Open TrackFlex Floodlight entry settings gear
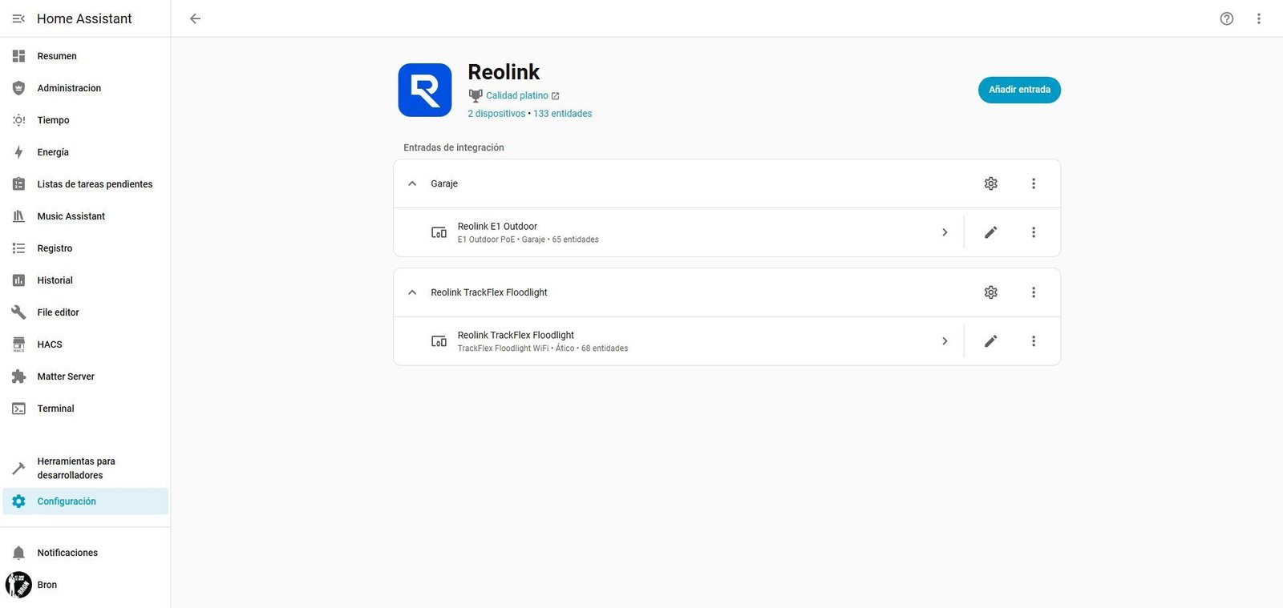Image resolution: width=1283 pixels, height=608 pixels. point(991,292)
